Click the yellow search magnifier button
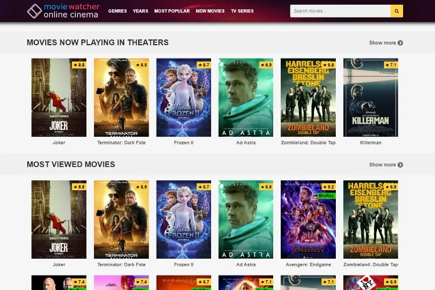This screenshot has height=290, width=435. (397, 11)
